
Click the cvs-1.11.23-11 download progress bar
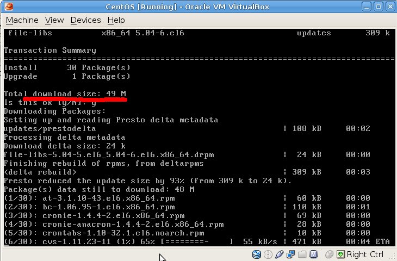pos(197,242)
